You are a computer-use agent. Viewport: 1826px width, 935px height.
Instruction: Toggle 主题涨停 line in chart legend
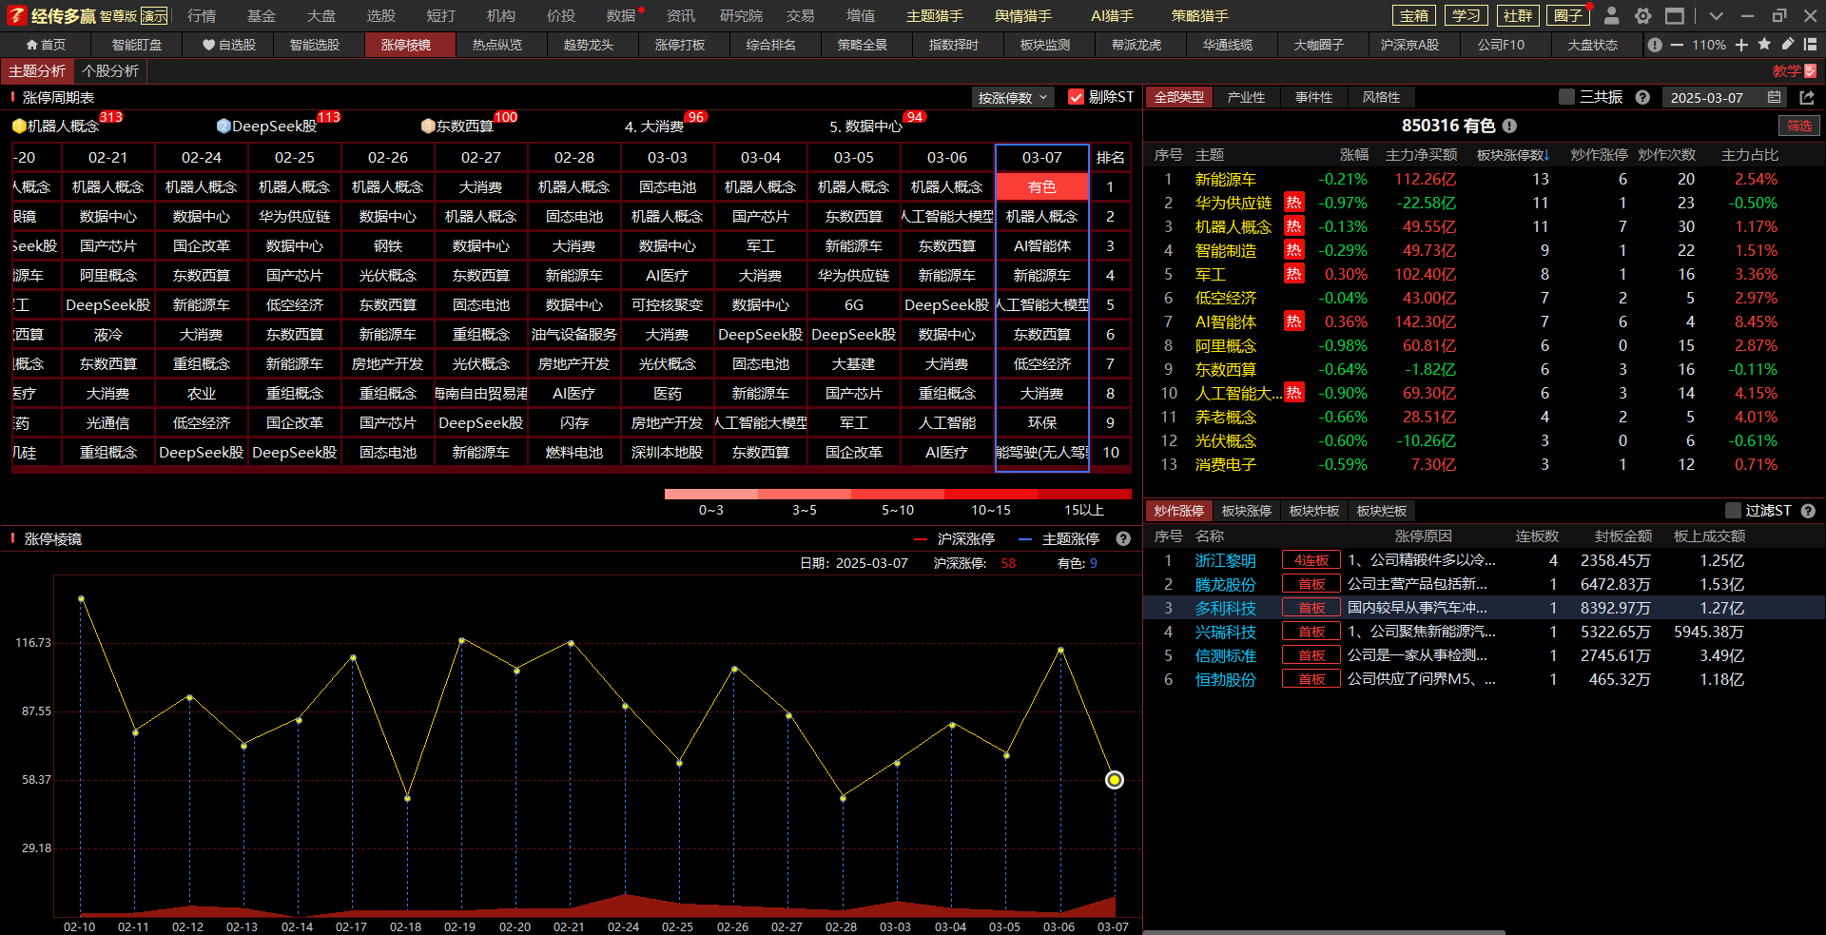pos(1059,539)
